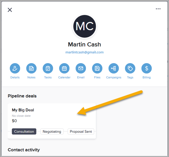Close the contact panel with X
Image resolution: width=169 pixels, height=157 pixels.
point(10,10)
